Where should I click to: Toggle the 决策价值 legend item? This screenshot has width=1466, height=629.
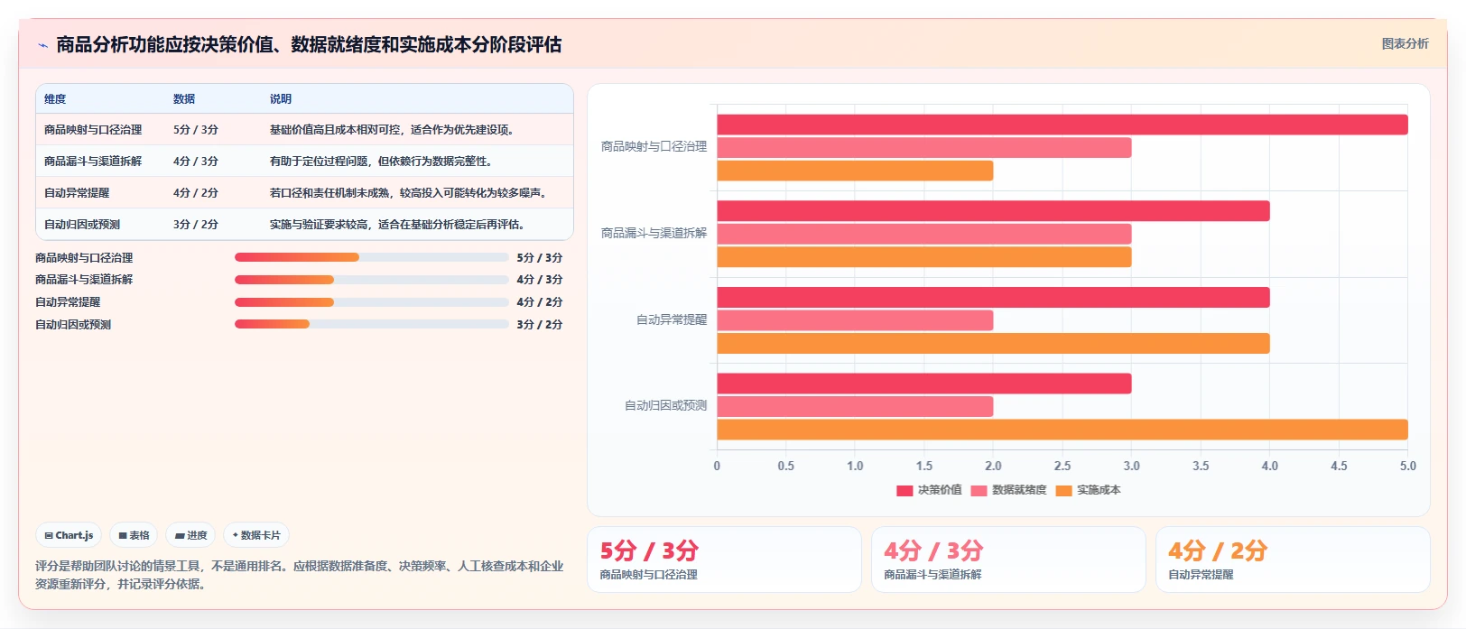929,490
